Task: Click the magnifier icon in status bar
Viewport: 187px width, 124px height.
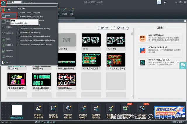Action: (x=42, y=122)
